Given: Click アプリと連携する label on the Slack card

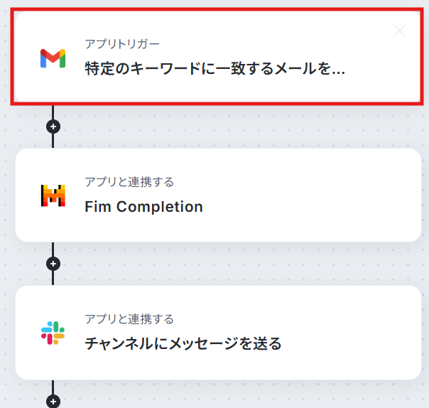Looking at the screenshot, I should tap(129, 319).
